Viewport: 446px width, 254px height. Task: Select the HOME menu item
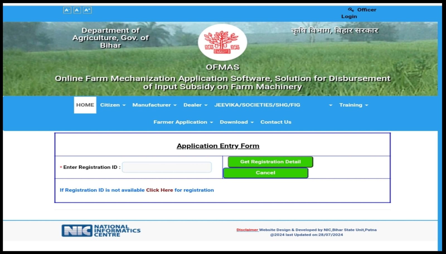point(85,105)
